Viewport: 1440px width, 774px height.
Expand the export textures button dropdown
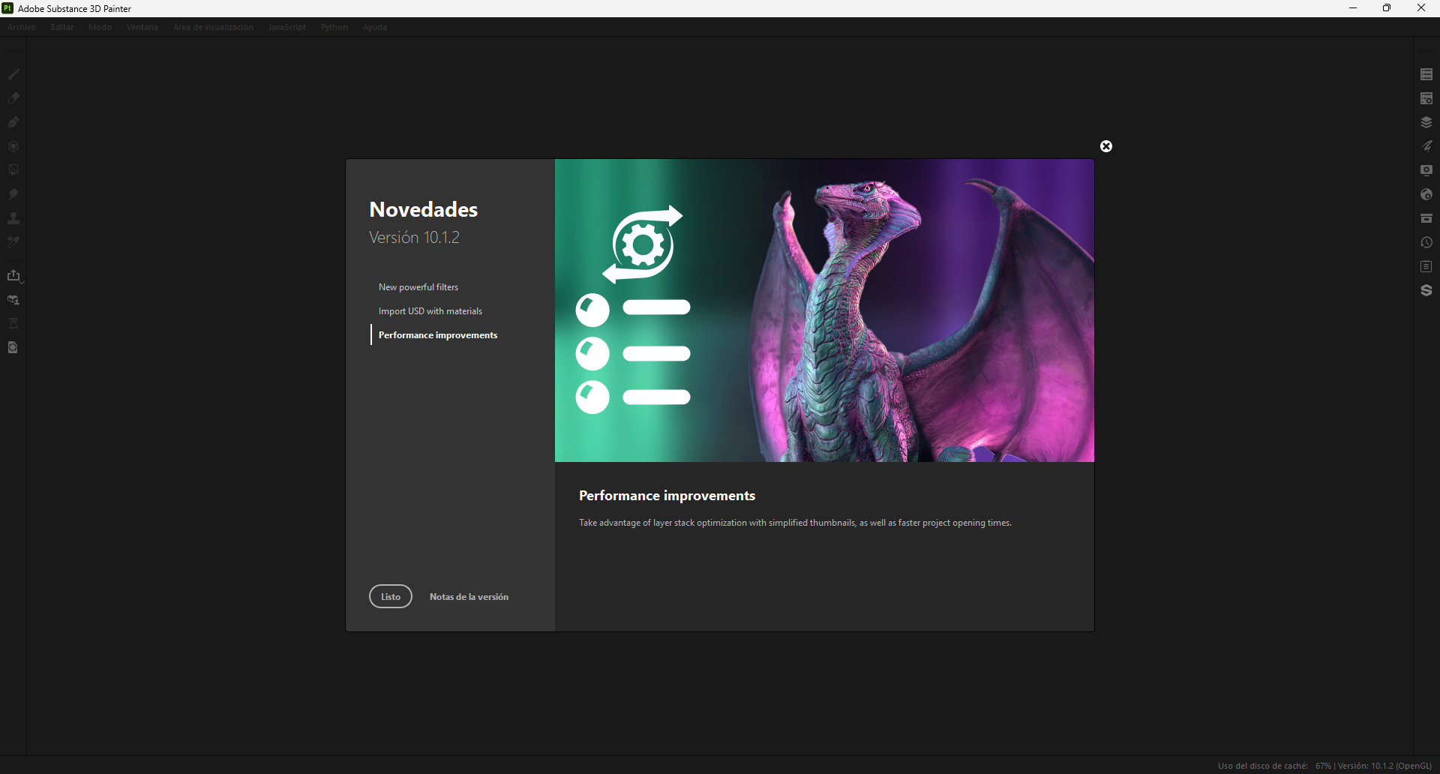click(x=22, y=282)
